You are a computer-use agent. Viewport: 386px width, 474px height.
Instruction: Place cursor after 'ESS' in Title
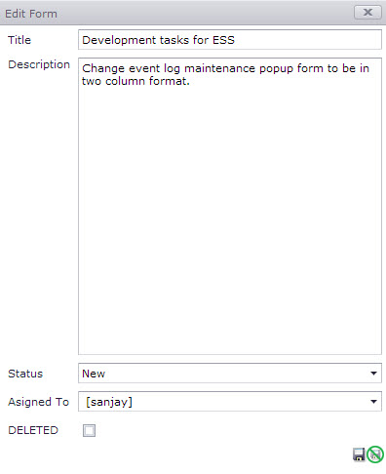click(235, 40)
